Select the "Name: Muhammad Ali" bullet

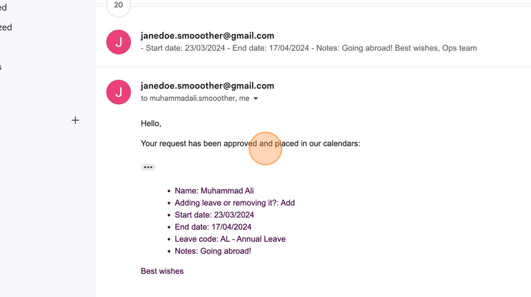pyautogui.click(x=214, y=191)
